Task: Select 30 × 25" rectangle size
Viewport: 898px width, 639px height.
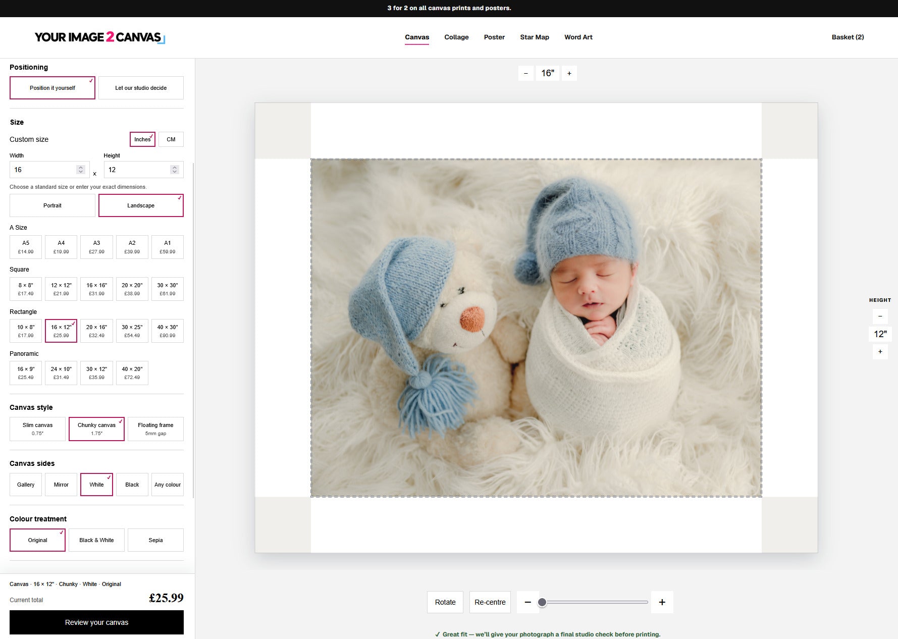Action: click(x=132, y=331)
